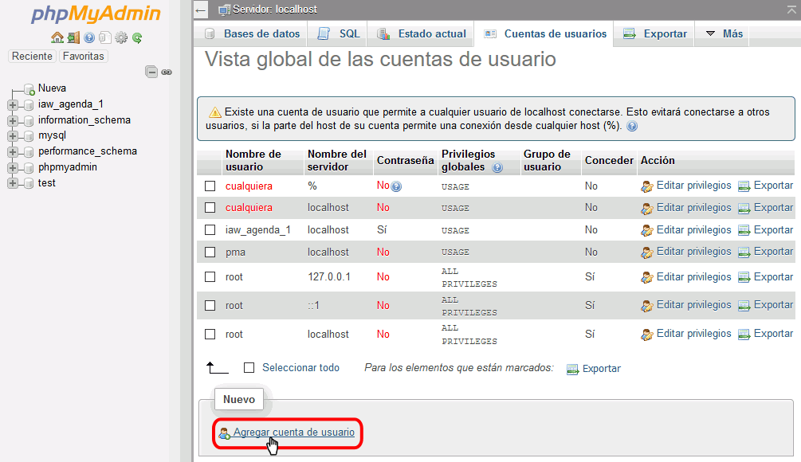Click Editar privilegios for root localhost
This screenshot has height=462, width=801.
coord(693,333)
